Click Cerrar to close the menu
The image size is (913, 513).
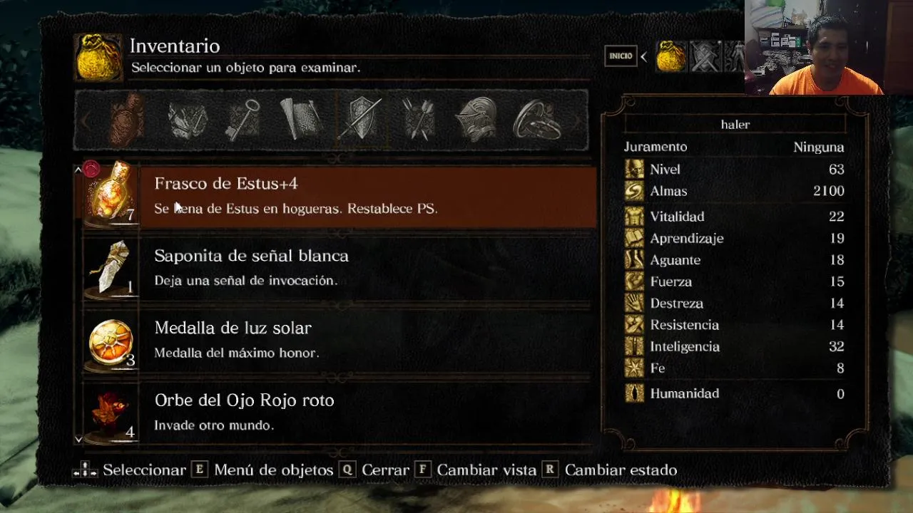tap(385, 470)
